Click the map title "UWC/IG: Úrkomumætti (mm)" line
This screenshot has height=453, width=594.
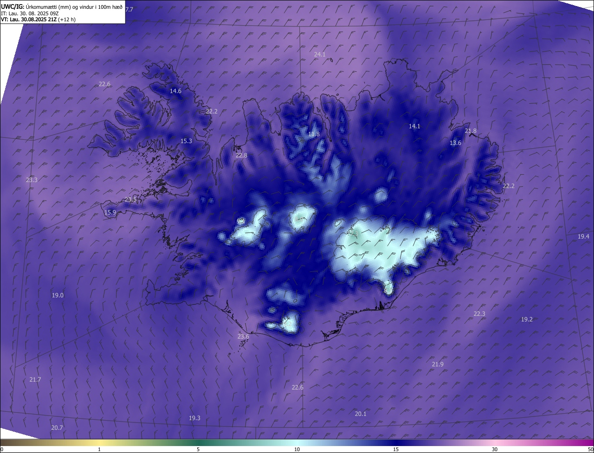click(x=62, y=6)
